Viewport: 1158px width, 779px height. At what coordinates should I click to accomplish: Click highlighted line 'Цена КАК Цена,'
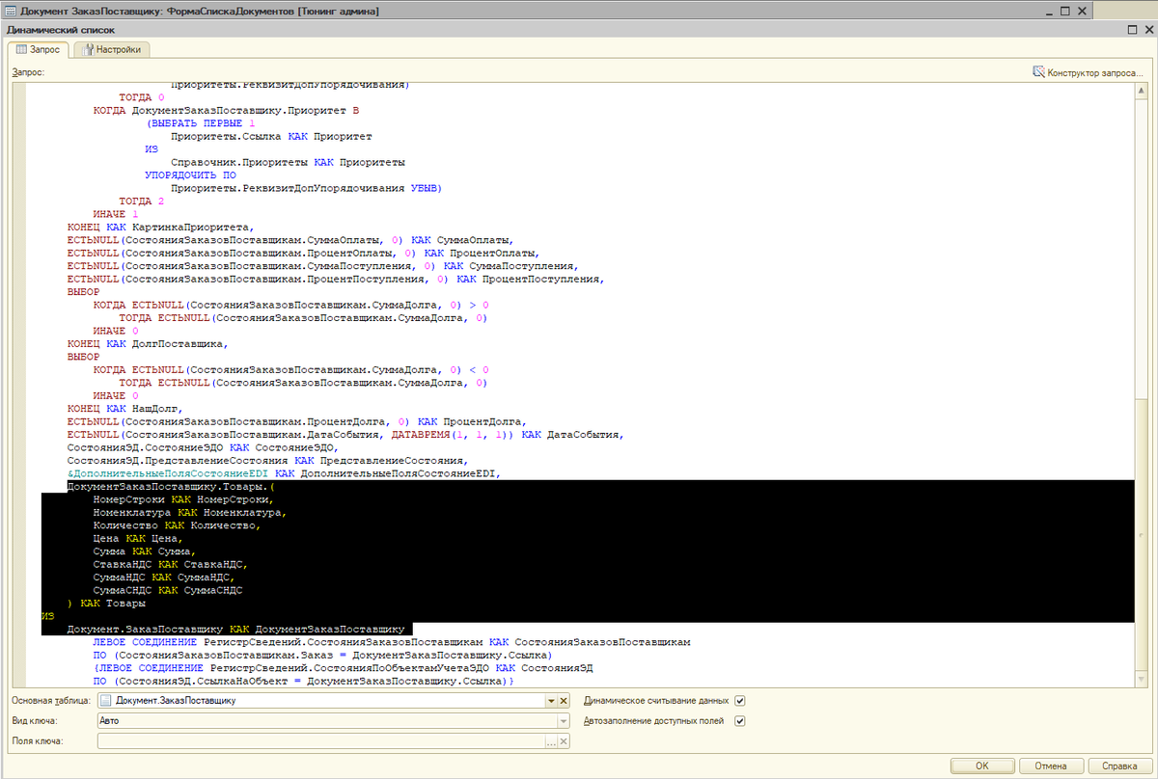click(x=138, y=539)
